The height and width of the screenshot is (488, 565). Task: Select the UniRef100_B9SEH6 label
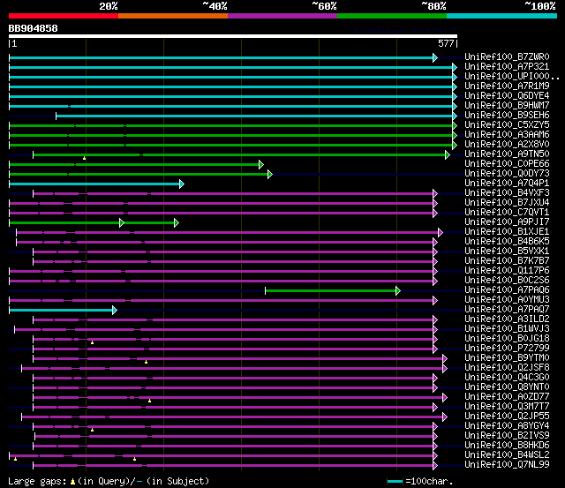pos(507,116)
